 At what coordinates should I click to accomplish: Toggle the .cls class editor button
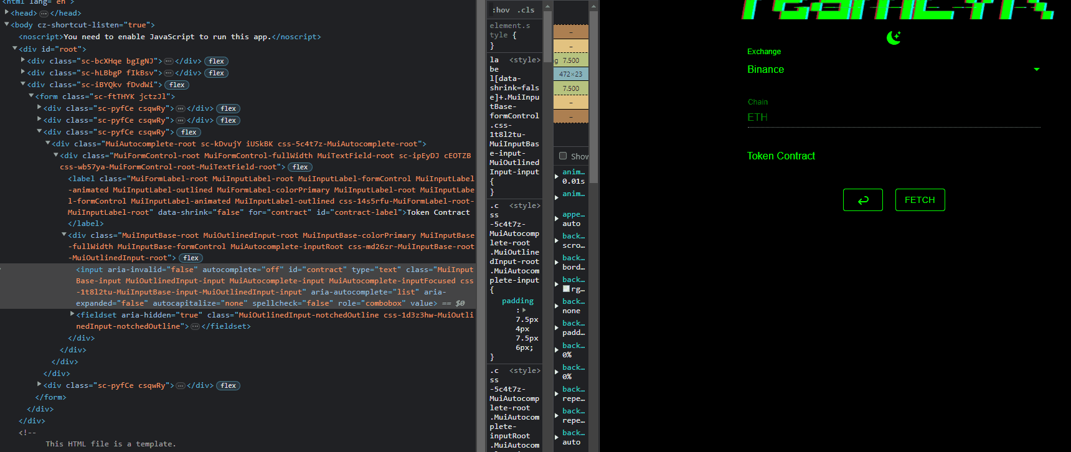point(526,10)
